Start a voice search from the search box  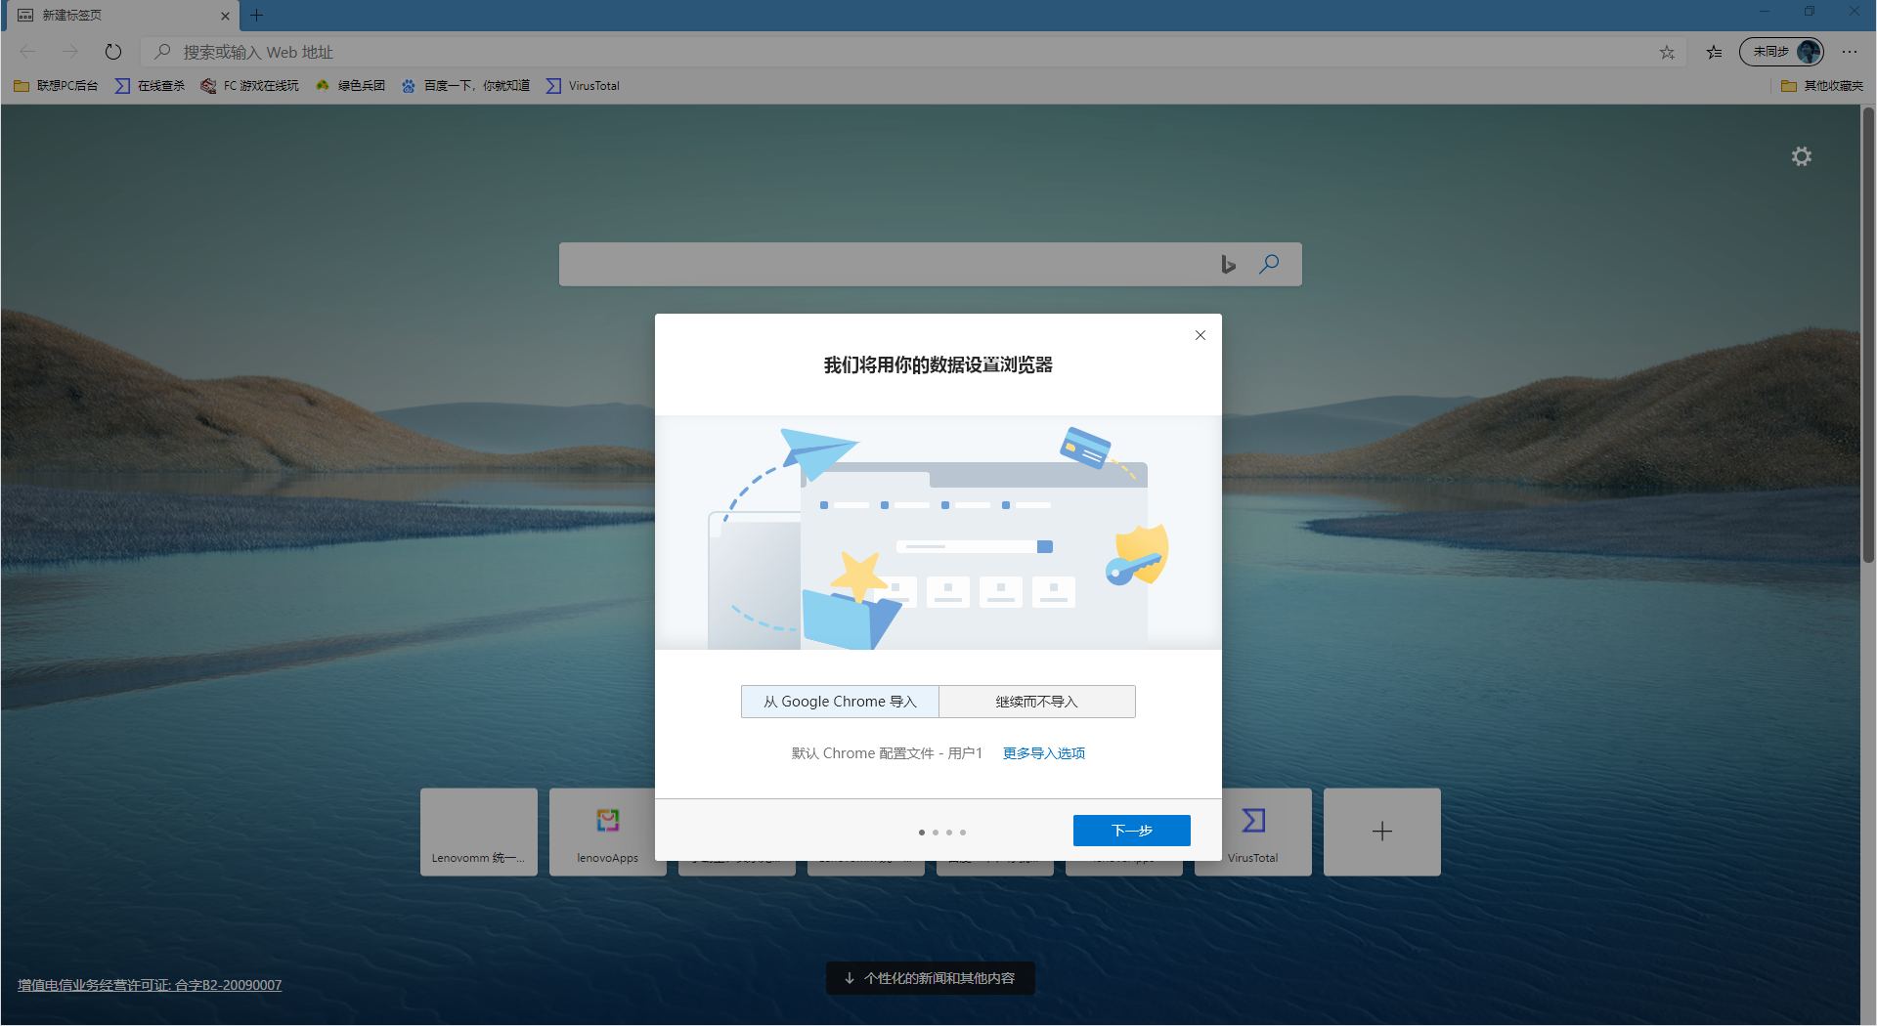[x=1228, y=264]
